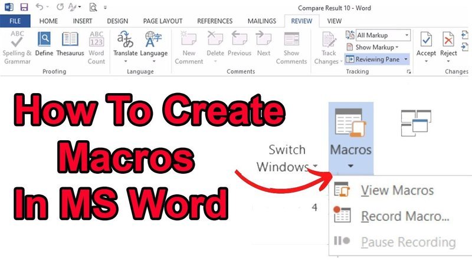Click the arrange windows icon right of Macros

[416, 123]
